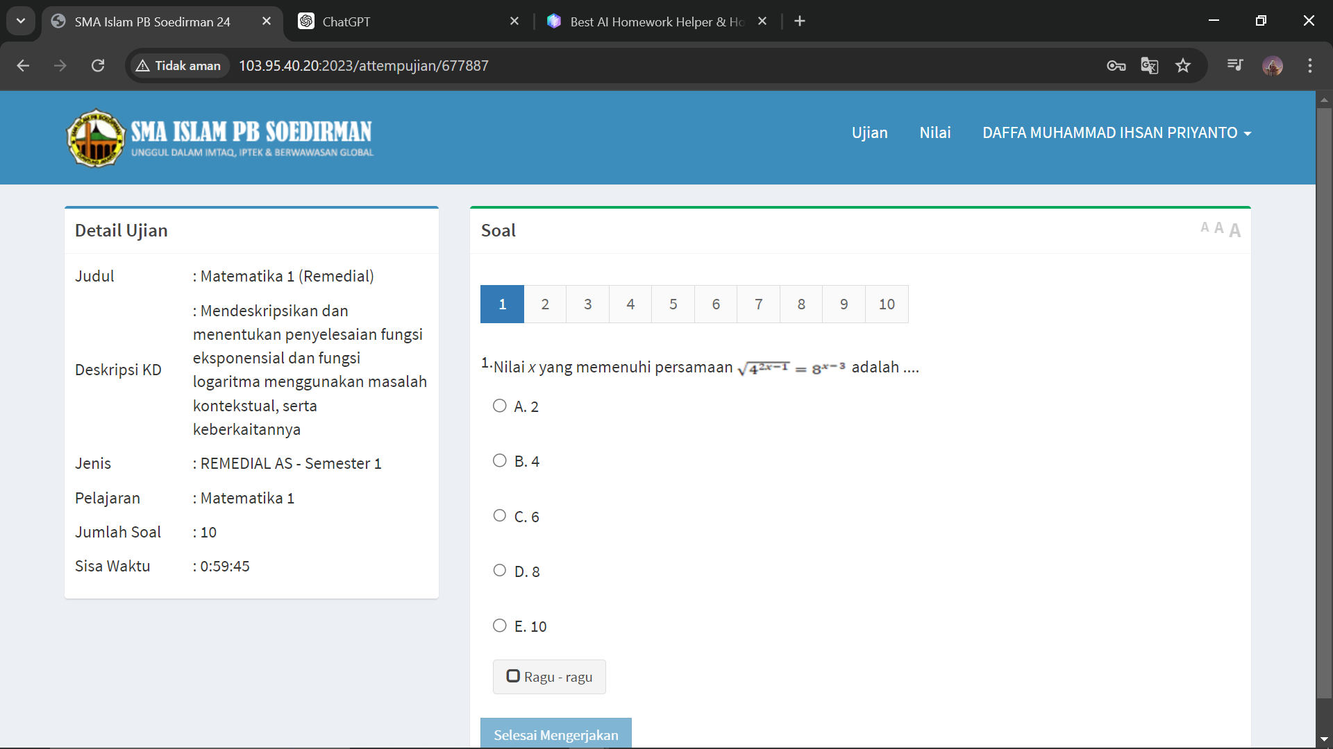The width and height of the screenshot is (1333, 749).
Task: Go to question number 6
Action: click(716, 304)
